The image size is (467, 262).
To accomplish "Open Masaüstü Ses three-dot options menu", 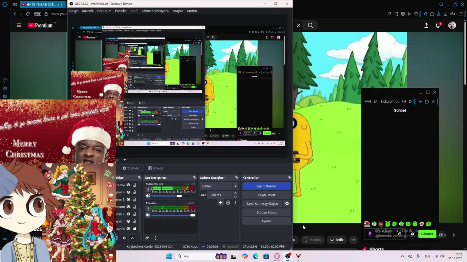I will [x=148, y=189].
